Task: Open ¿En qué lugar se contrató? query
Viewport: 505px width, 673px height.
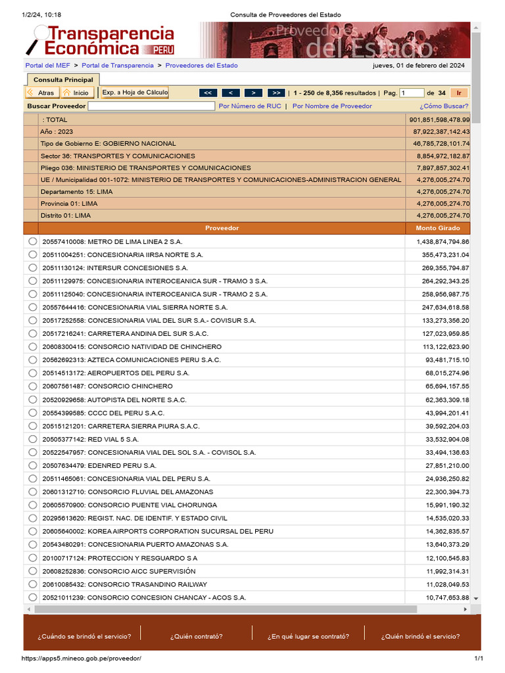Action: click(x=308, y=636)
